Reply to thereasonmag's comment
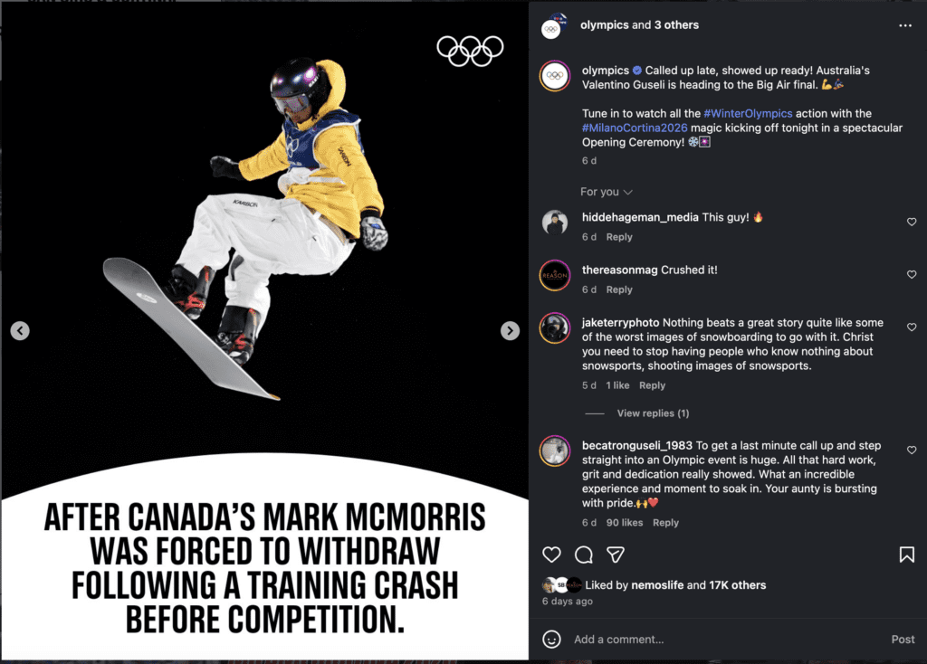 pos(619,290)
